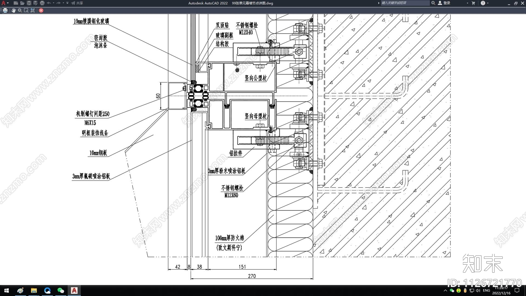This screenshot has height=296, width=526.
Task: Open the Windows Start menu
Action: pos(6,290)
